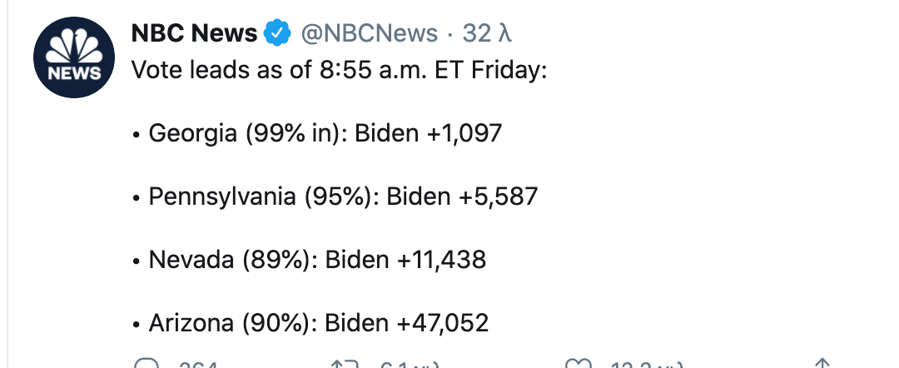The height and width of the screenshot is (368, 899).
Task: Click the like count number
Action: pos(645,365)
